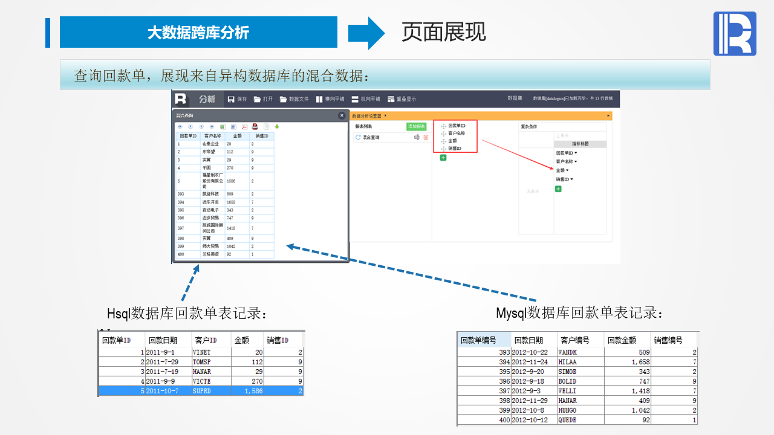This screenshot has height=435, width=774.
Task: Open a file via 打开 button
Action: coord(263,99)
